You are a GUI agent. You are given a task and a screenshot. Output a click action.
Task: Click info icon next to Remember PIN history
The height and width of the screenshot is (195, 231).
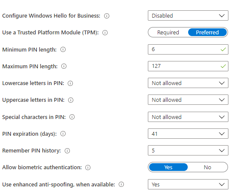[67, 151]
